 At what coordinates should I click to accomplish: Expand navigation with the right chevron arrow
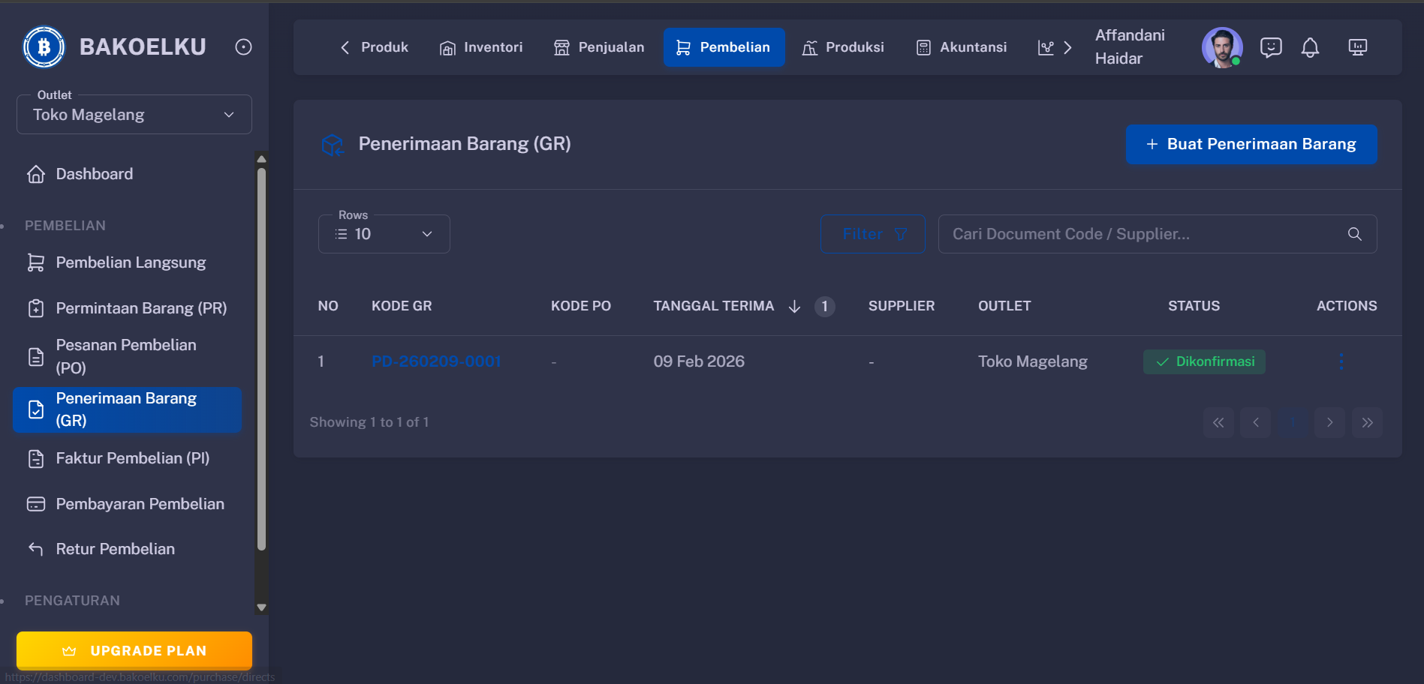(1069, 46)
